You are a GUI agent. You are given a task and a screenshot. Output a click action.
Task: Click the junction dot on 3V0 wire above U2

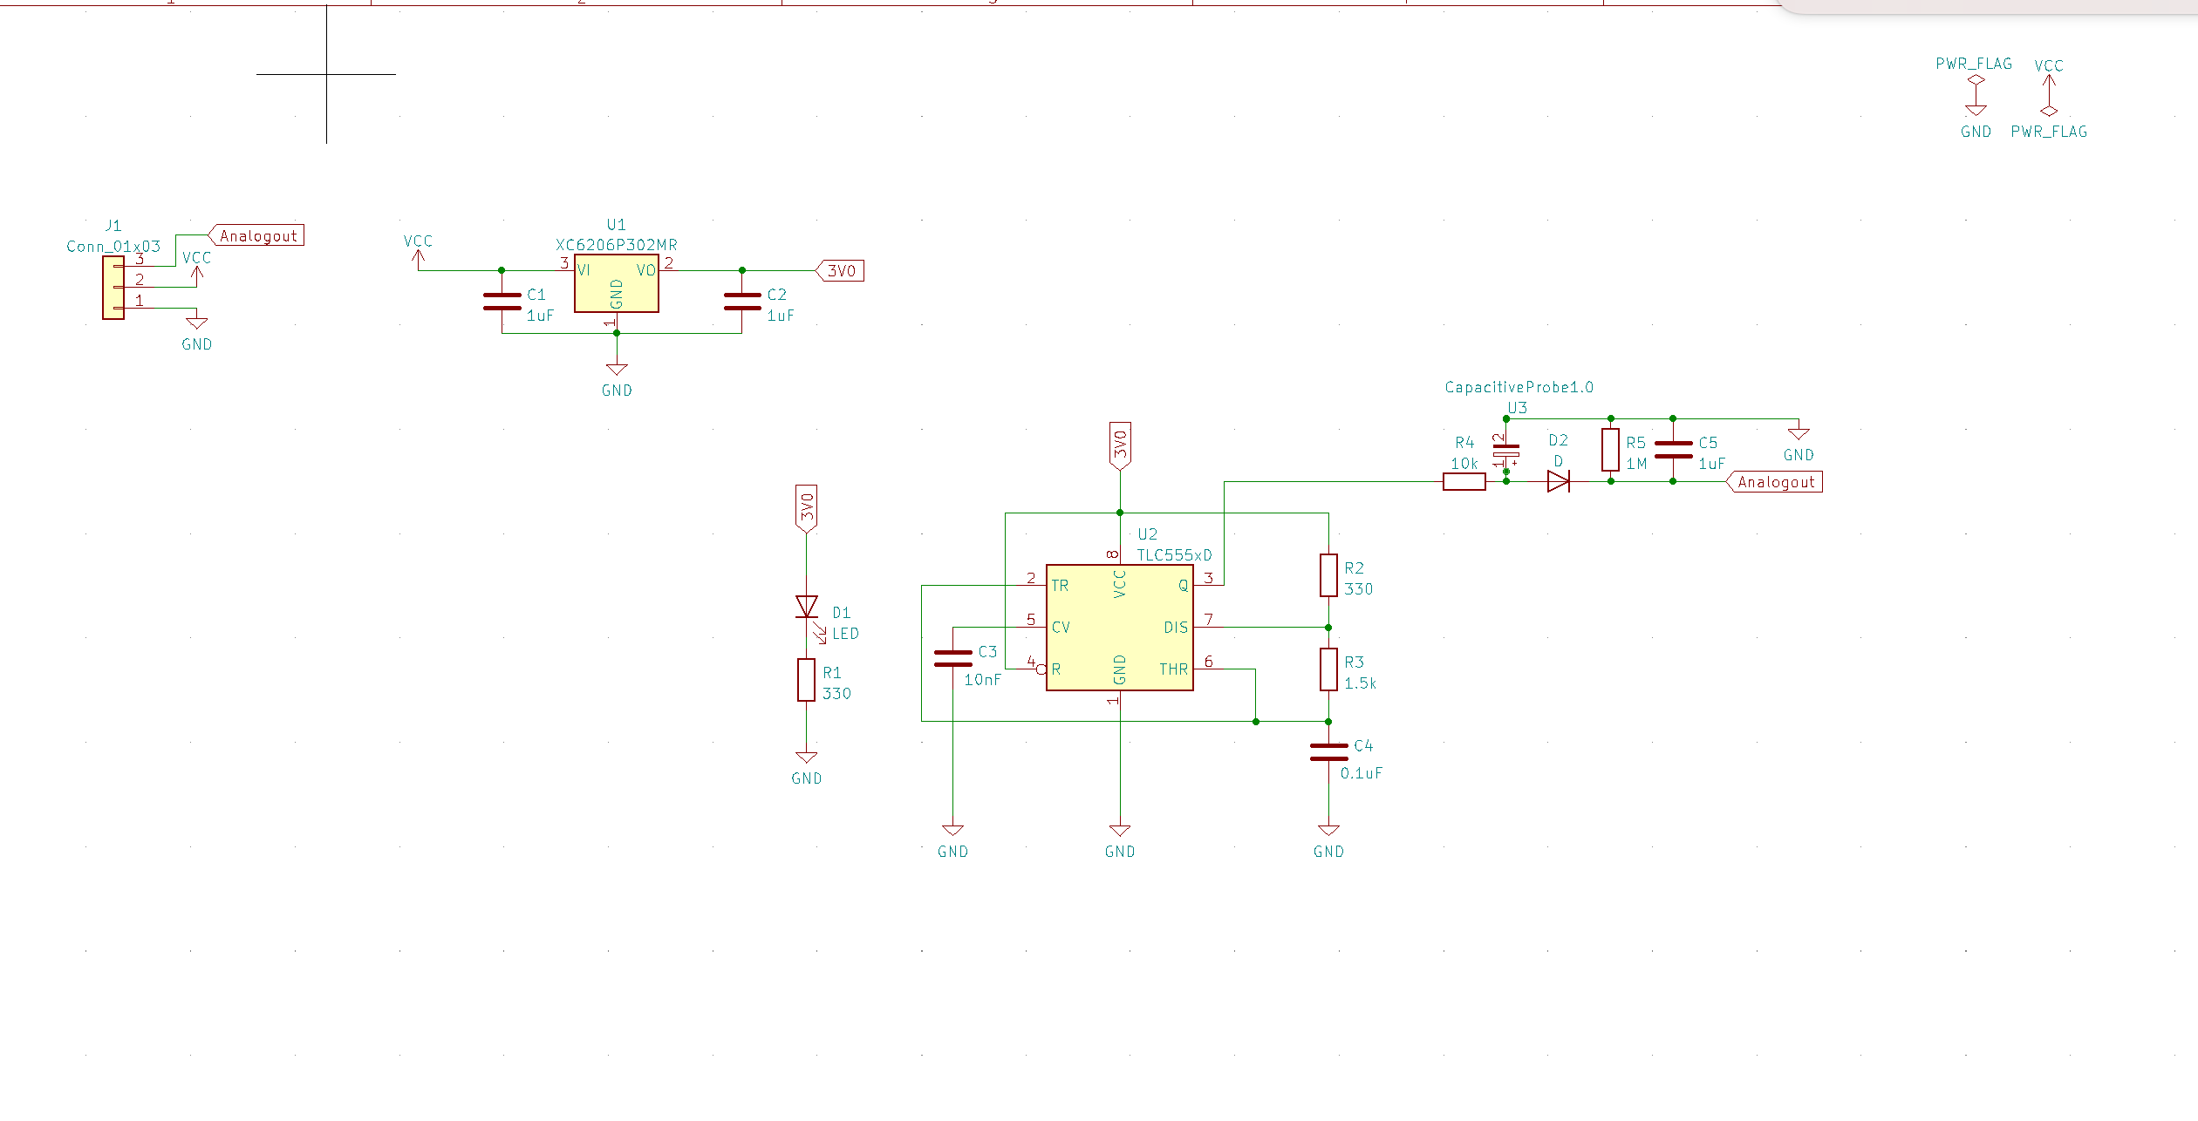tap(1120, 513)
